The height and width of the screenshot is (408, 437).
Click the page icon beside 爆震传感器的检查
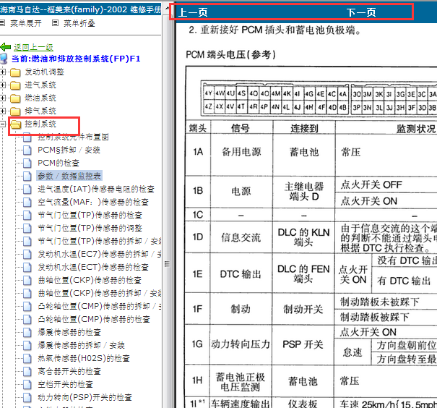point(27,332)
